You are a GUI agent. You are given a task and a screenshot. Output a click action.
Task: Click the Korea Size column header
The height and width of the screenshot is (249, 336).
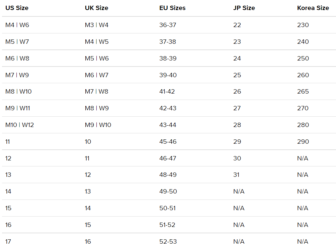[x=313, y=8]
